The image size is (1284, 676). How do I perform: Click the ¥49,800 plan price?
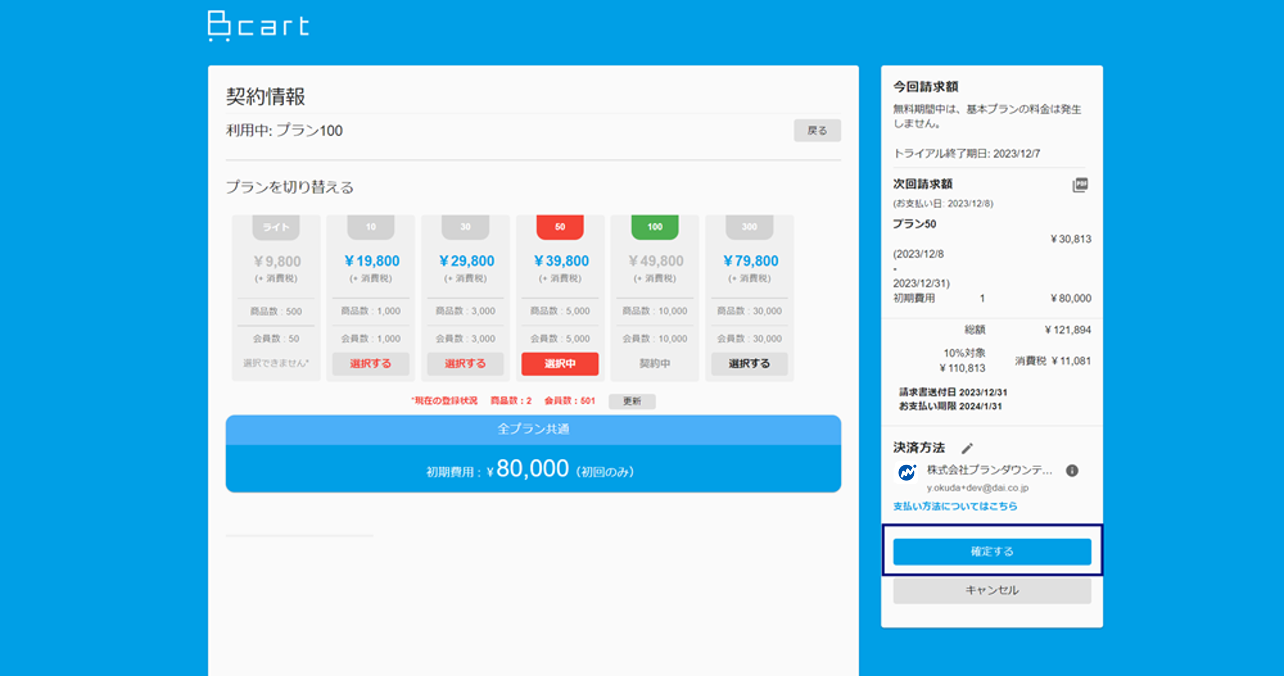coord(655,261)
